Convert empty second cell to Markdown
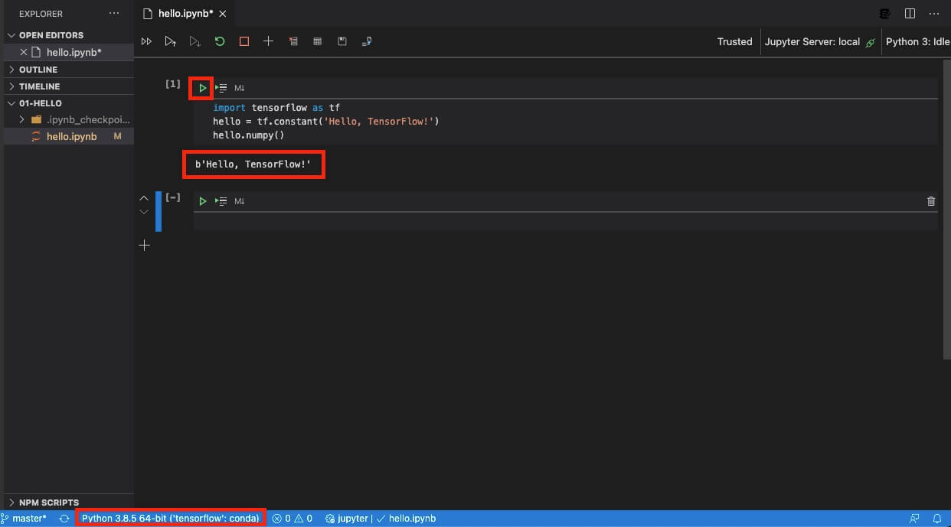The width and height of the screenshot is (951, 527). pyautogui.click(x=239, y=201)
